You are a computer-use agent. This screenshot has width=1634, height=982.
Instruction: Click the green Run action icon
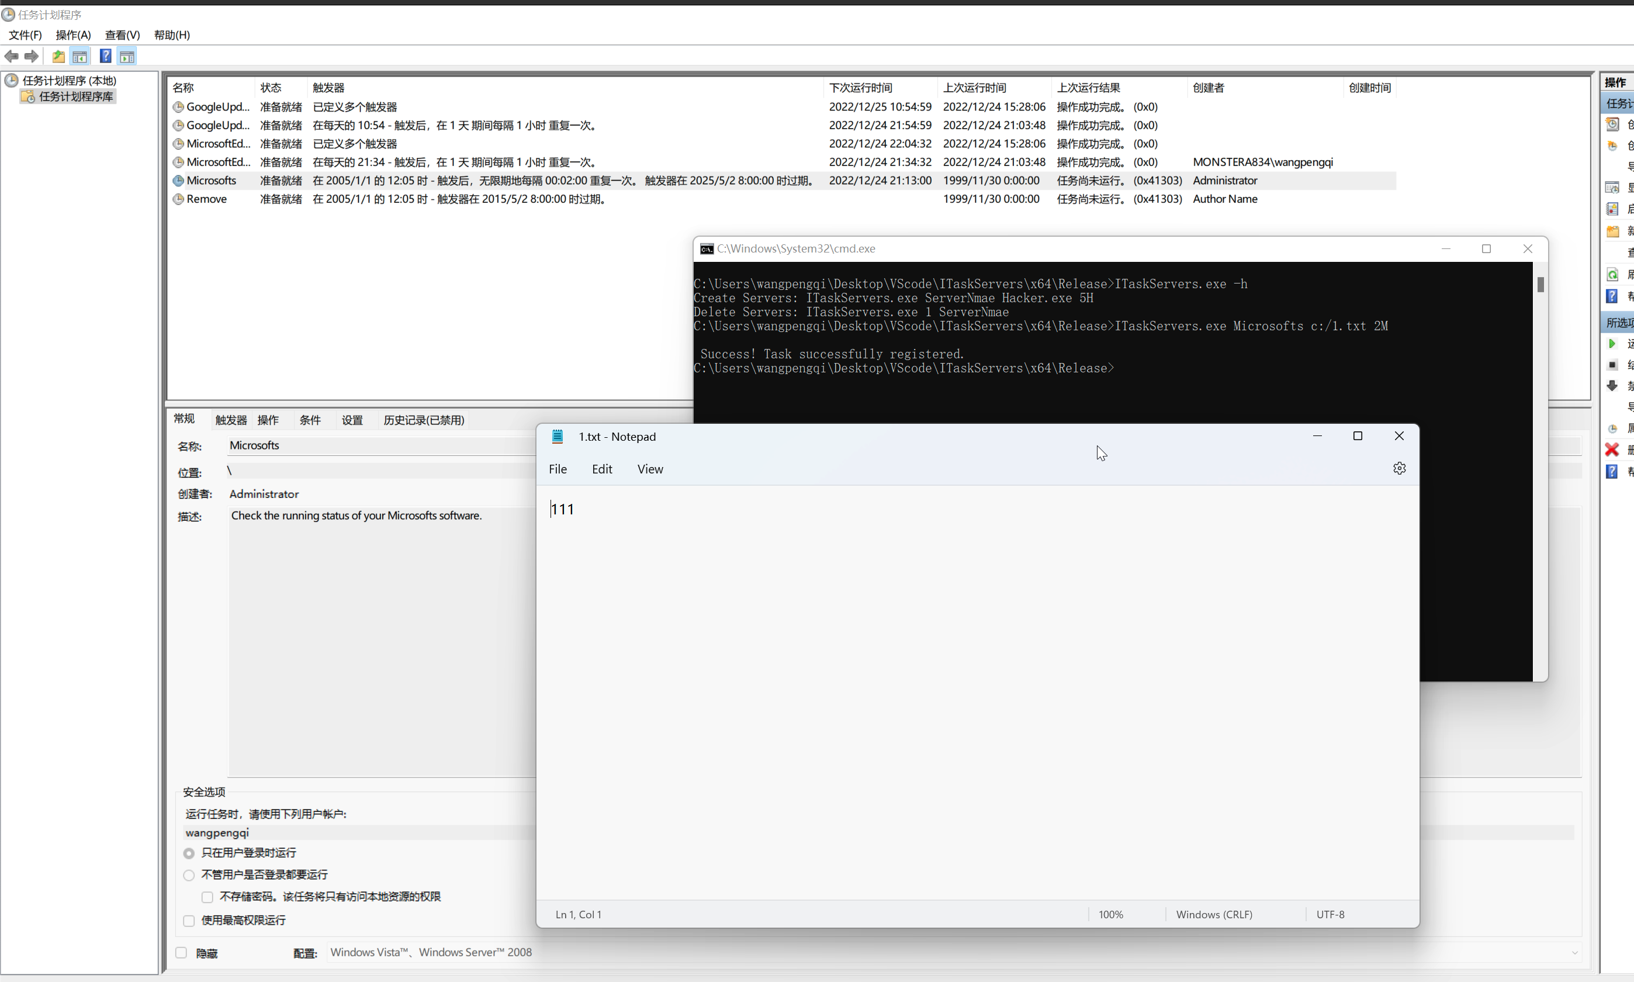pyautogui.click(x=1612, y=344)
